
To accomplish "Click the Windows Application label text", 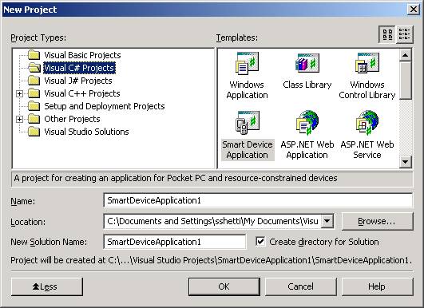I will pos(247,89).
